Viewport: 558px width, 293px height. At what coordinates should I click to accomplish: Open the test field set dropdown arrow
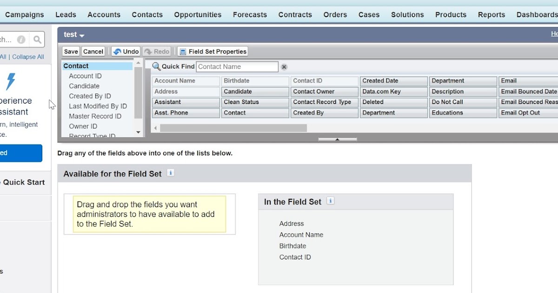pyautogui.click(x=82, y=34)
